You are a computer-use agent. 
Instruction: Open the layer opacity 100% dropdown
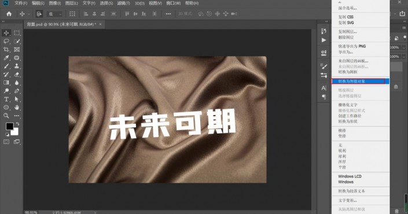[404, 47]
